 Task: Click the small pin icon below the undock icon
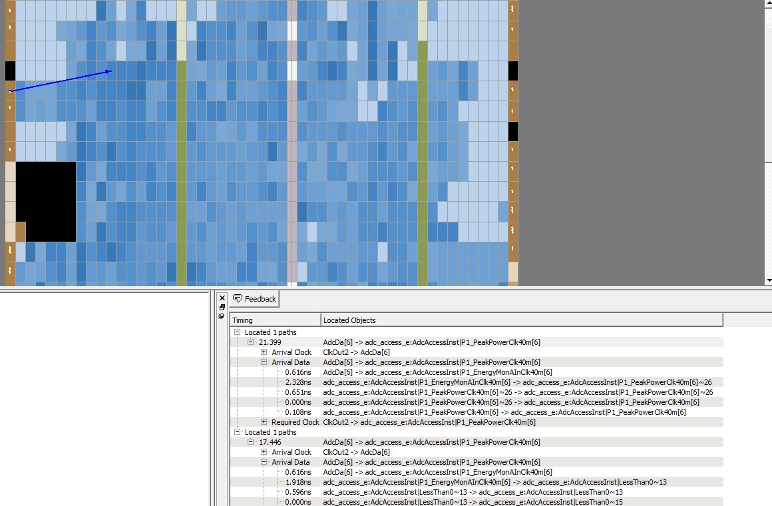pos(222,316)
